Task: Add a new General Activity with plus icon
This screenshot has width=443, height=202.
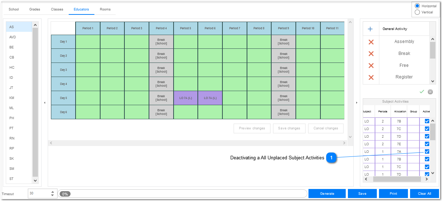Action: (x=370, y=29)
